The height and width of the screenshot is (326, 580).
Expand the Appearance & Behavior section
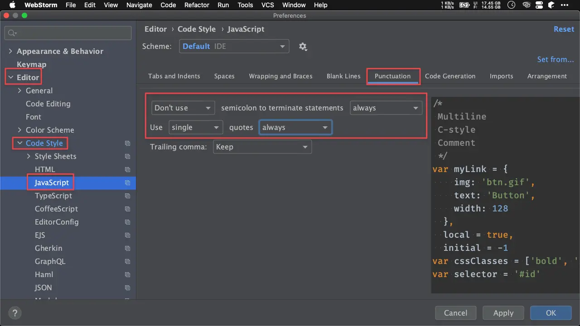(10, 52)
